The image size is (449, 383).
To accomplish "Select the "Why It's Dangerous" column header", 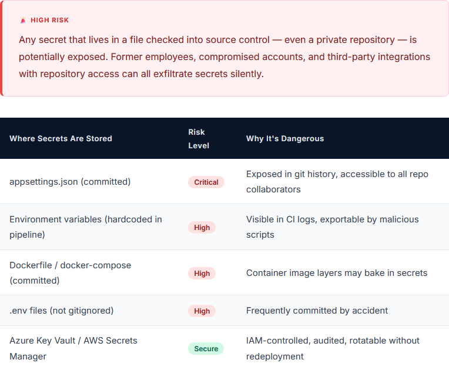I will [x=284, y=139].
